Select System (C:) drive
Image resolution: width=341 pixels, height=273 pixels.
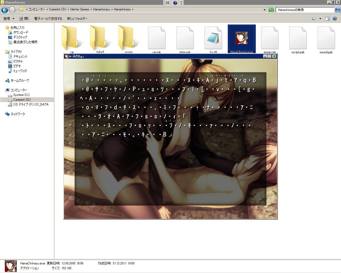pos(21,95)
